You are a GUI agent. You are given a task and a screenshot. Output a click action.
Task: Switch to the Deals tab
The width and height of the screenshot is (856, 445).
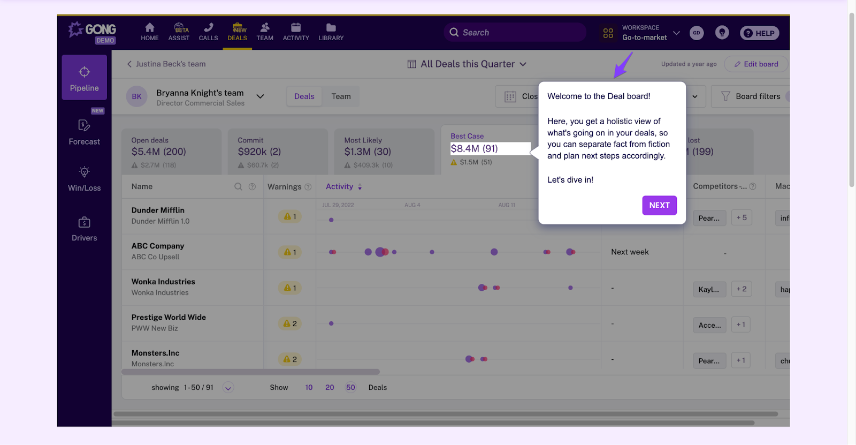(x=304, y=96)
